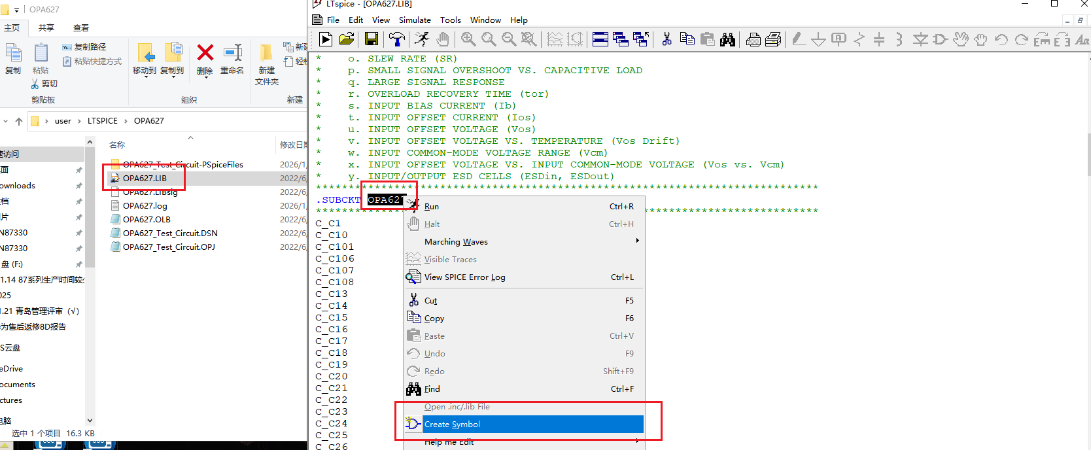Click the Paste clipboard toolbar icon
The width and height of the screenshot is (1091, 450).
click(x=707, y=39)
